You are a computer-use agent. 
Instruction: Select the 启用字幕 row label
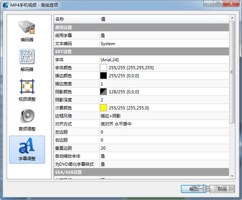point(63,36)
